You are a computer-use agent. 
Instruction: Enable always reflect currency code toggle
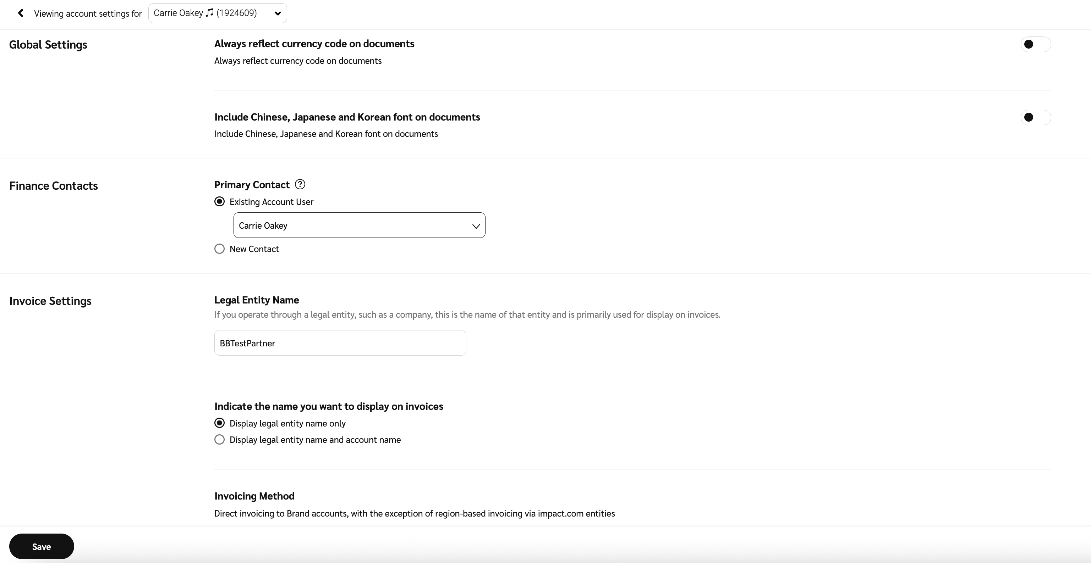[x=1035, y=44]
